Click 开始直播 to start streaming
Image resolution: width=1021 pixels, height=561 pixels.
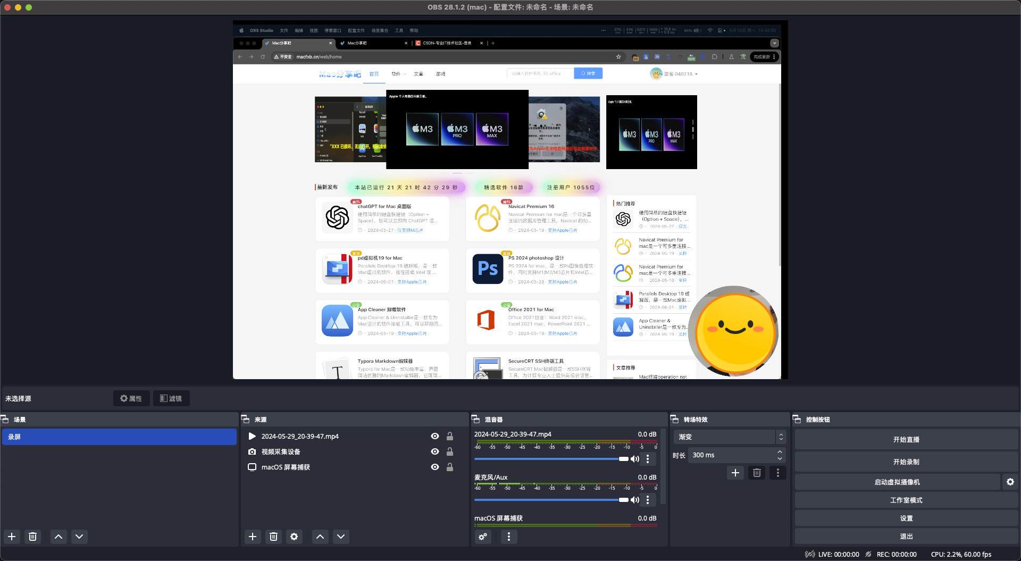click(x=906, y=440)
